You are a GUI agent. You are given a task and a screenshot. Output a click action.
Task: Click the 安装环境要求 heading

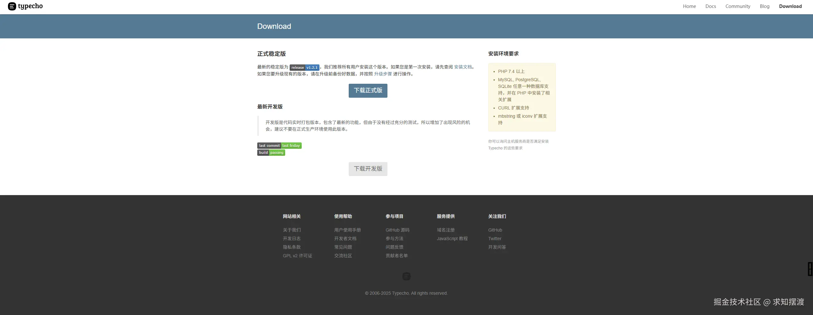[x=503, y=54]
